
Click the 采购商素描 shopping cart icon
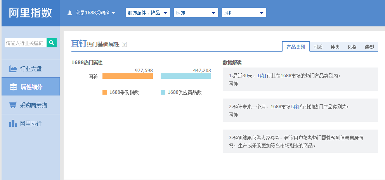pos(13,105)
